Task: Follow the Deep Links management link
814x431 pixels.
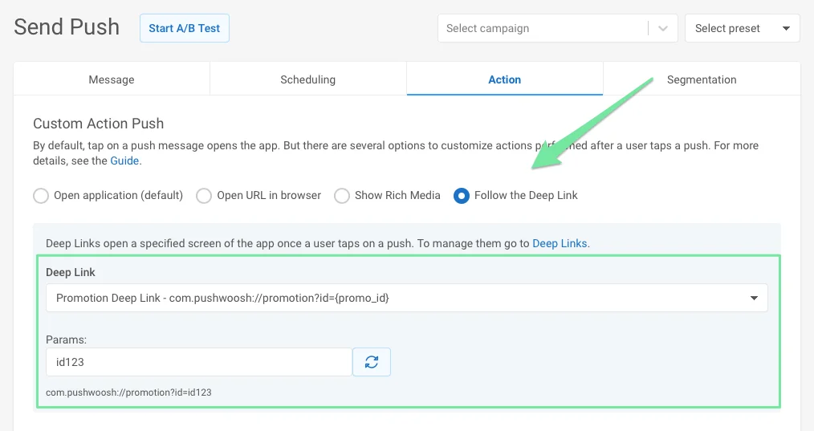Action: [x=560, y=243]
